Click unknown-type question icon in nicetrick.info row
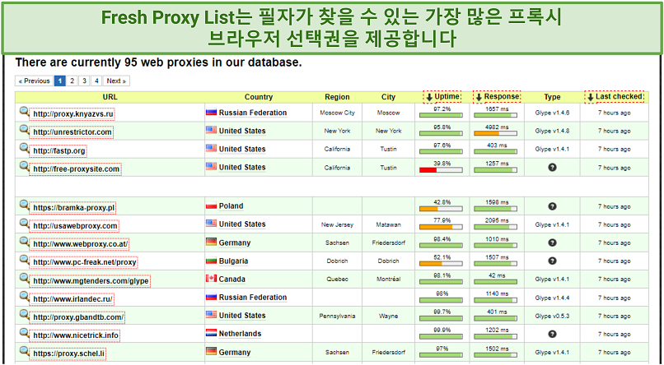Viewport: 664px width, 365px height. pyautogui.click(x=552, y=334)
